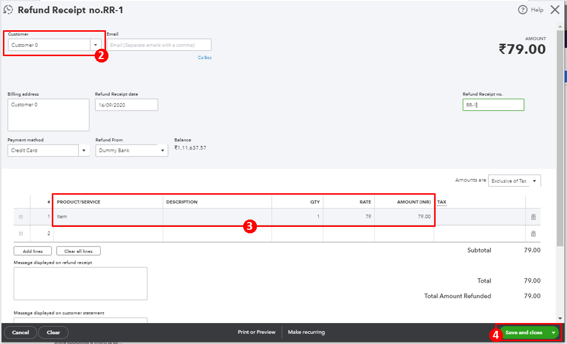Edit the Refund Receipt no. field

pyautogui.click(x=493, y=105)
